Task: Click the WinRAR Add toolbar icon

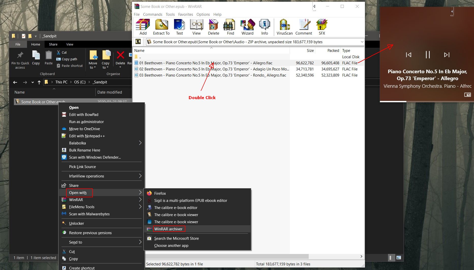Action: click(x=143, y=27)
